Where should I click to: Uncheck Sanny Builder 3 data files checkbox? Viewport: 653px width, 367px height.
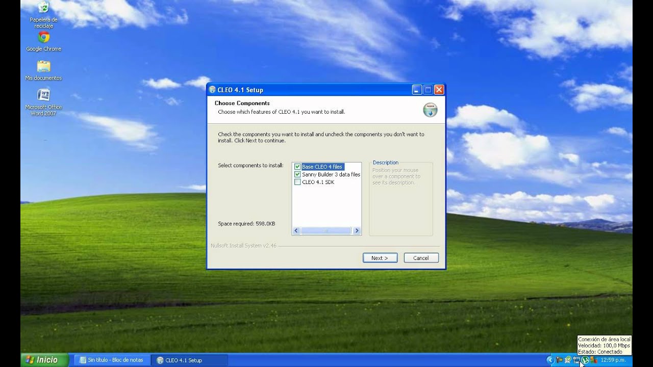297,174
